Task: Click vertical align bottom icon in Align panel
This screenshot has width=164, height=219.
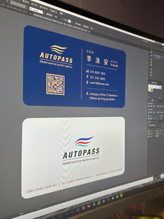Action: click(x=162, y=106)
